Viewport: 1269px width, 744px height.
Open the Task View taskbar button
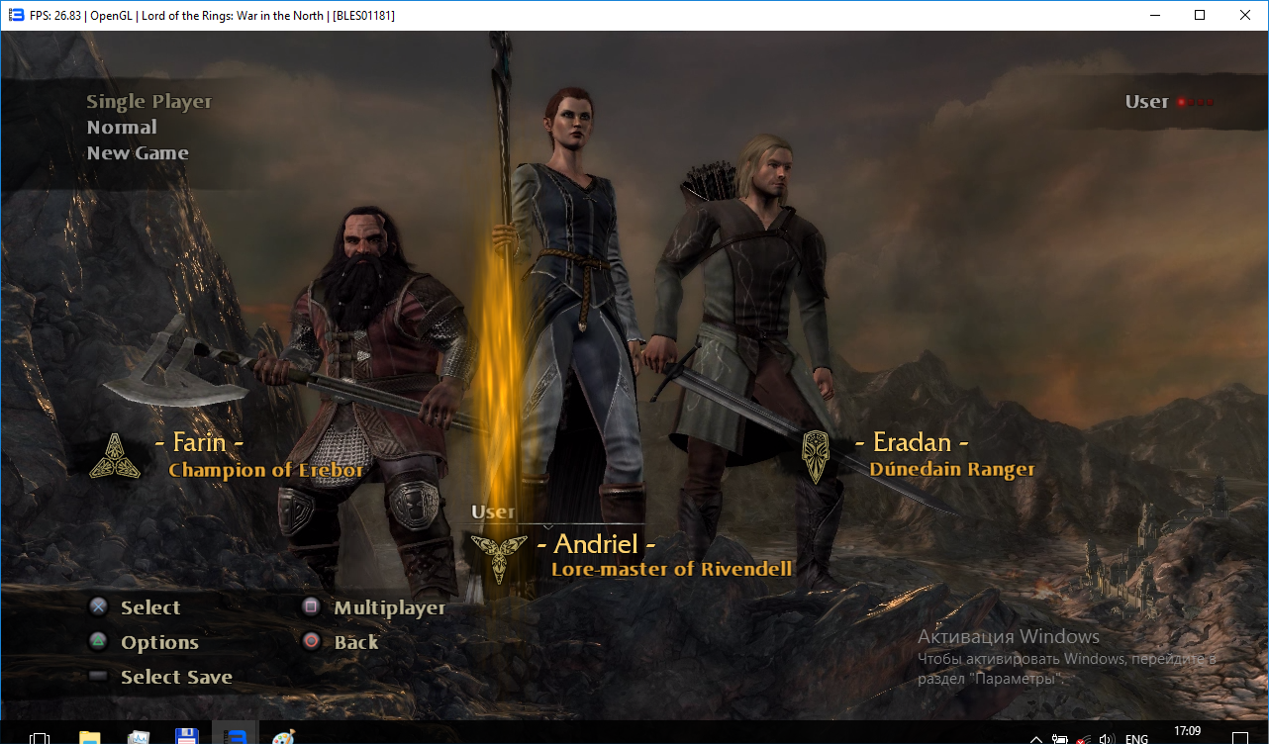tap(41, 737)
